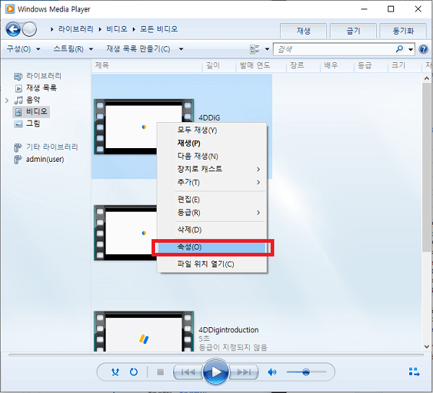433x393 pixels.
Task: Select admin(user) library in the sidebar
Action: [45, 159]
